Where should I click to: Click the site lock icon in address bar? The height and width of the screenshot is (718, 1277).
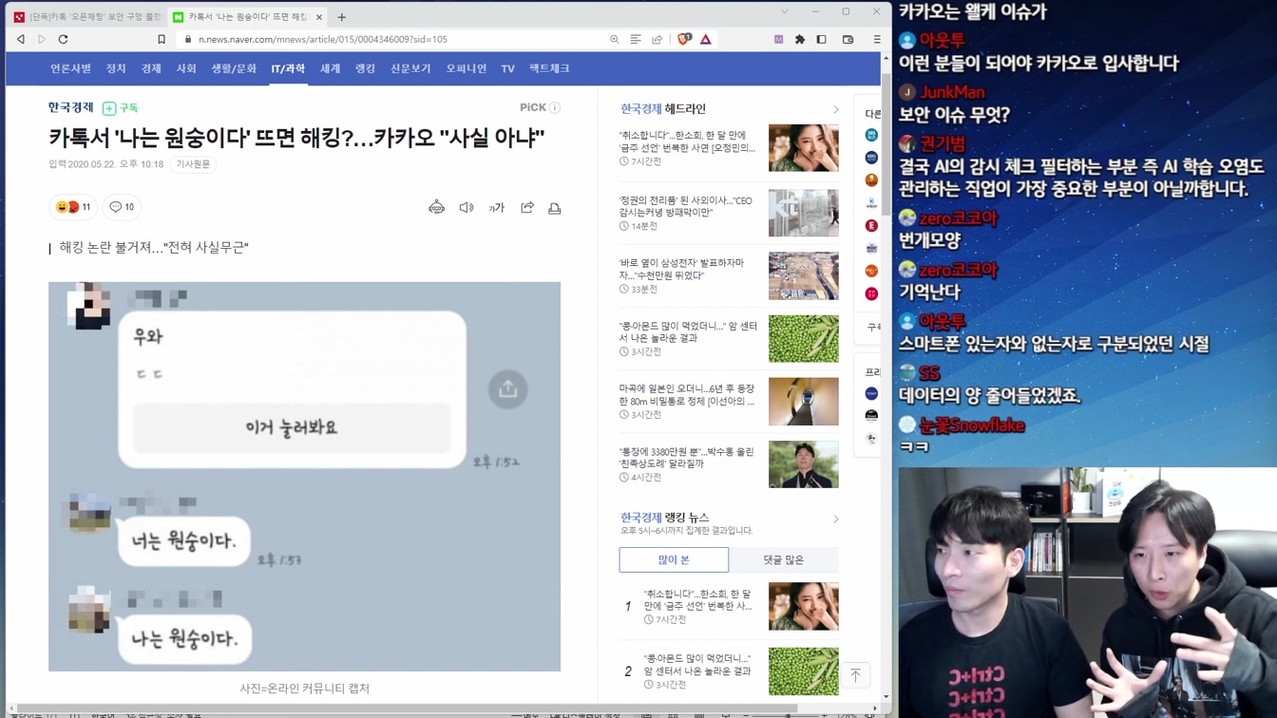(x=188, y=40)
